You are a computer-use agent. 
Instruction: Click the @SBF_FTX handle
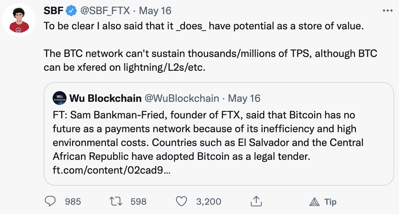pos(105,11)
